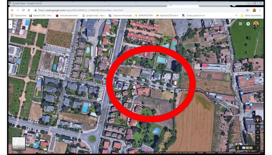Image resolution: width=272 pixels, height=155 pixels.
Task: Open Google notifications bell
Action: pyautogui.click(x=248, y=24)
